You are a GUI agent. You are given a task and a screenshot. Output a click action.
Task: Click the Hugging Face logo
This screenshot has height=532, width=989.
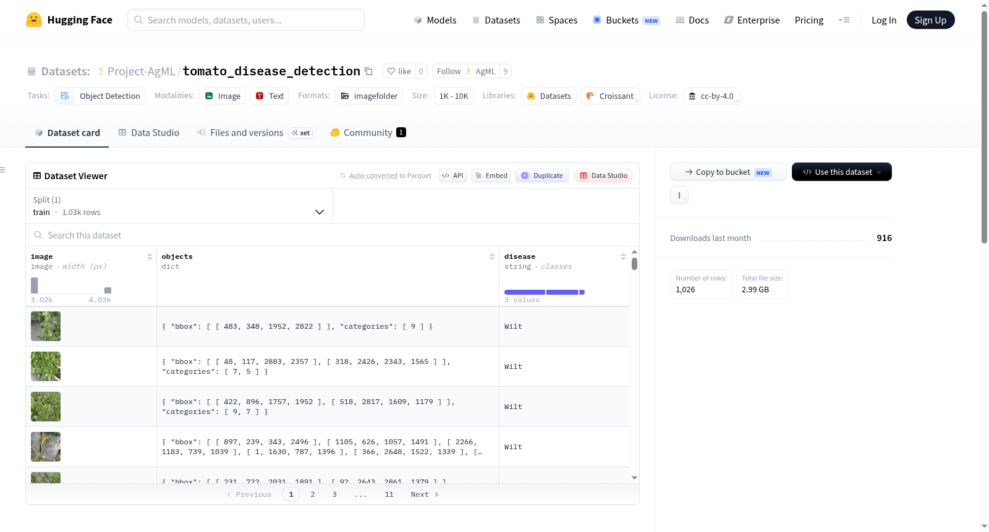[69, 20]
